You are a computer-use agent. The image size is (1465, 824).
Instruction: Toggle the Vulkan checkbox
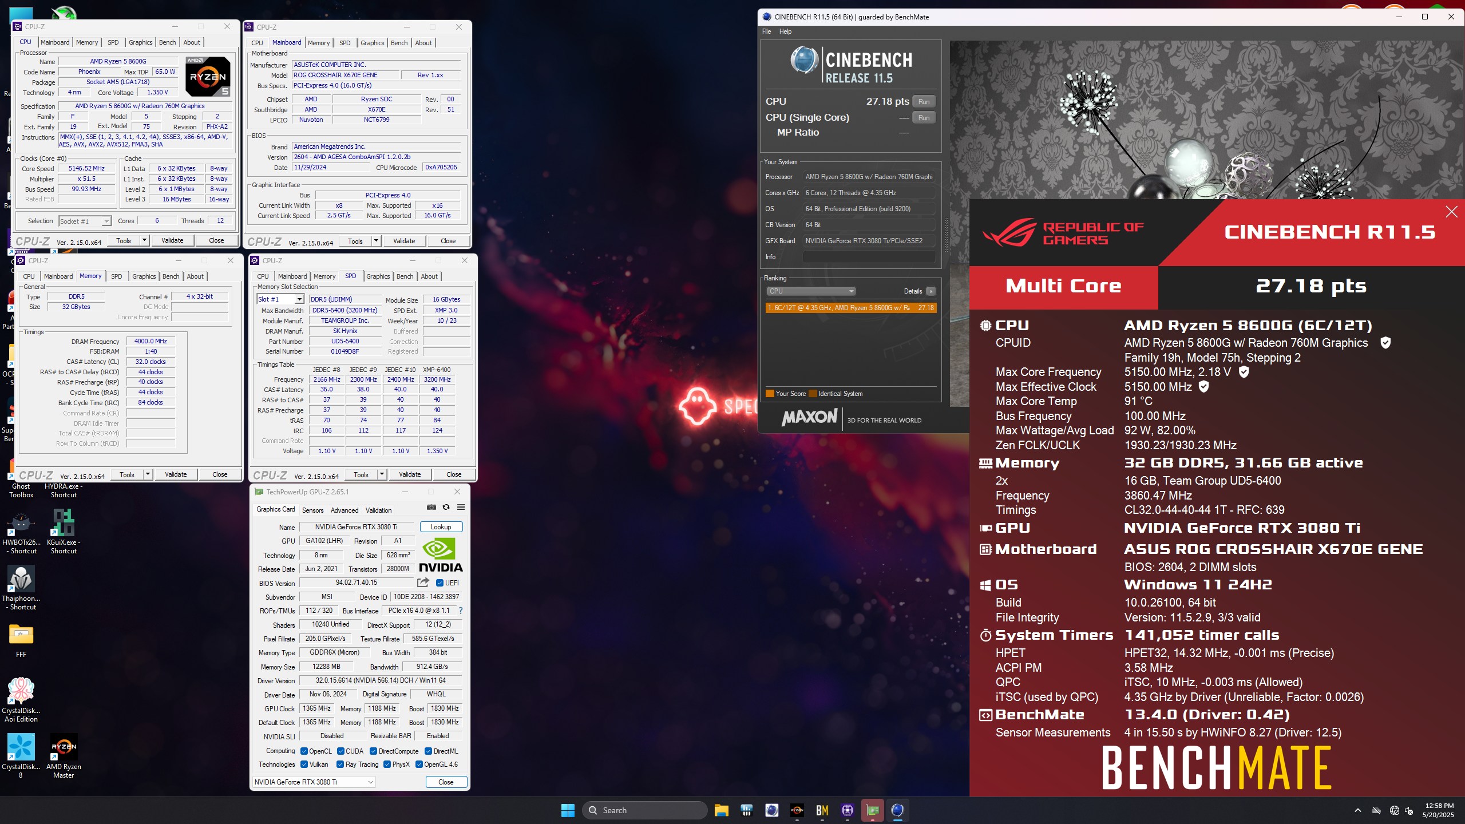coord(304,764)
